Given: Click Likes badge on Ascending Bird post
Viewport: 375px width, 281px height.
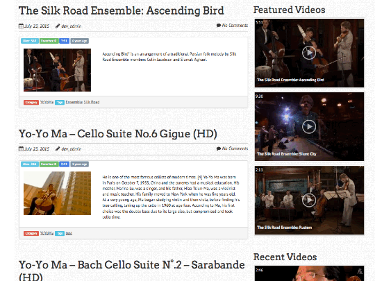Looking at the screenshot, I should pyautogui.click(x=30, y=41).
